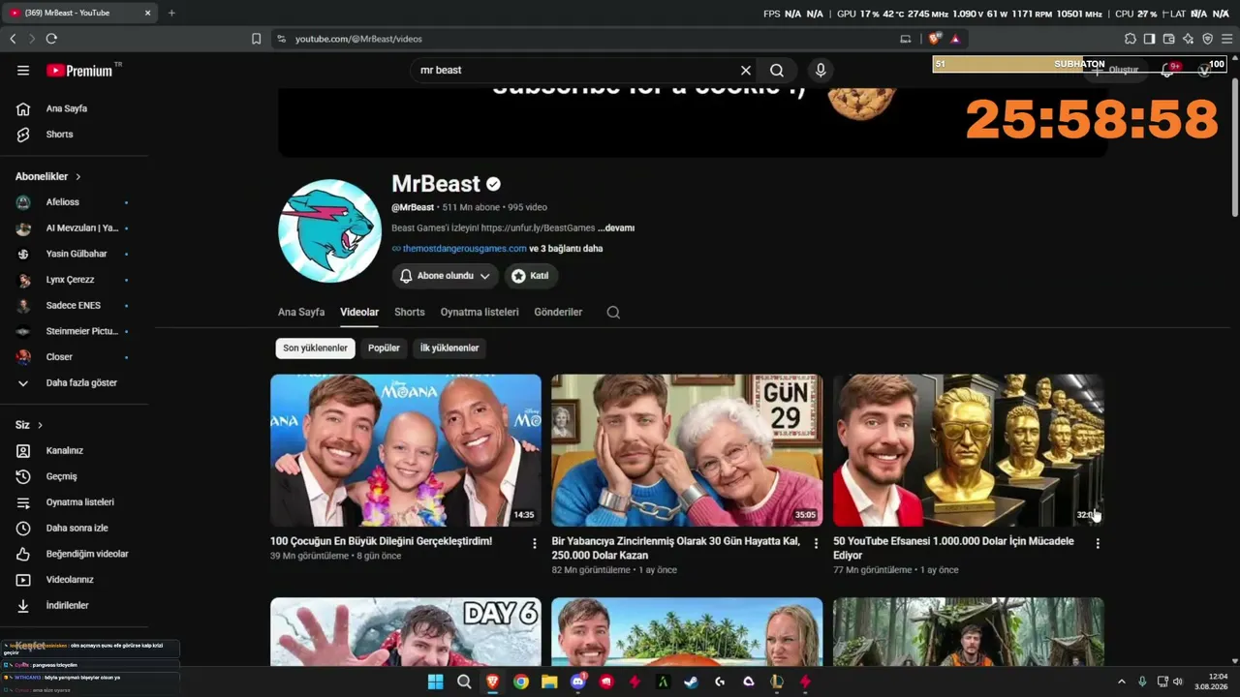Search within MrBeast channel
Viewport: 1240px width, 697px height.
point(613,312)
